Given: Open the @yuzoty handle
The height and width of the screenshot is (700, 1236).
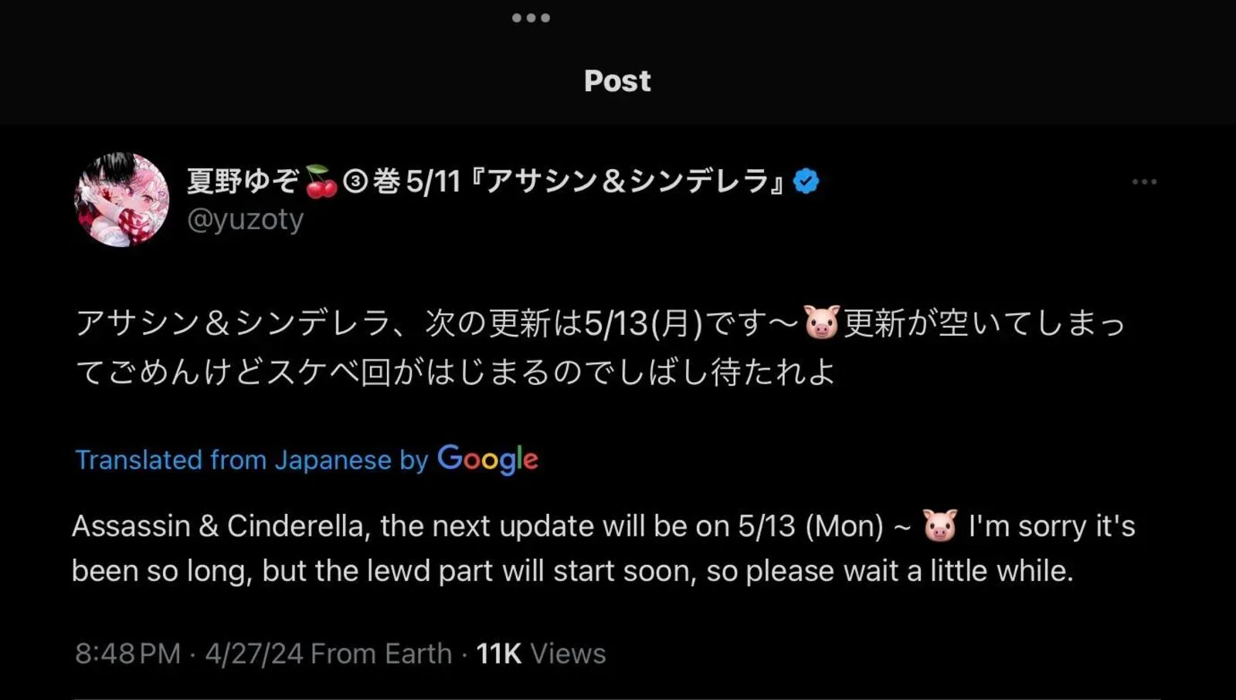Looking at the screenshot, I should [246, 220].
